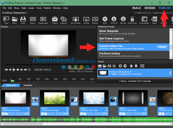Select the Slide 2 thumbnail
173x128 pixels.
(55, 98)
